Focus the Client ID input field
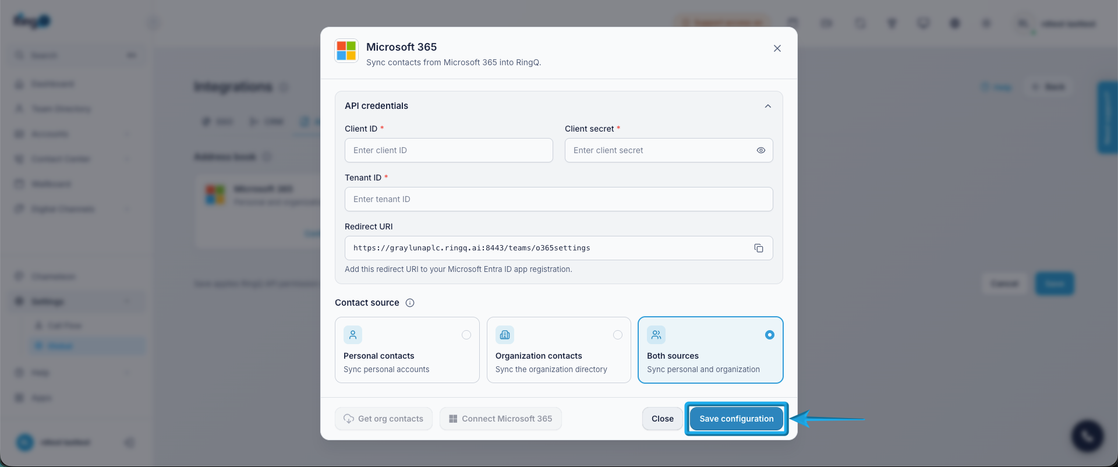 [x=448, y=150]
